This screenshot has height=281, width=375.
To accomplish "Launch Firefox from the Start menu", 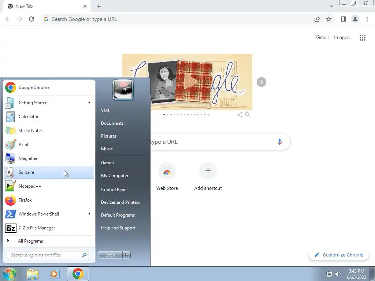I will [x=49, y=200].
